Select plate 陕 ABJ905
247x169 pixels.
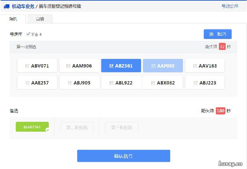79,83
